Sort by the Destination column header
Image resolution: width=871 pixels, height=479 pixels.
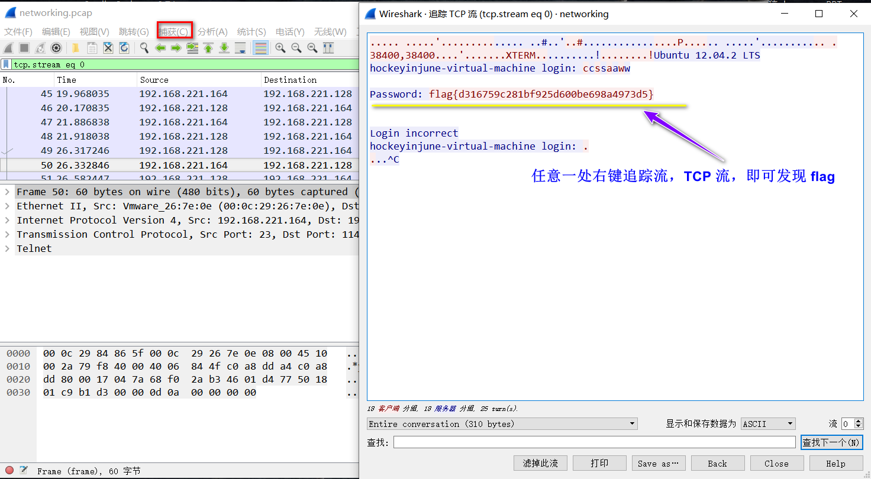pos(310,80)
